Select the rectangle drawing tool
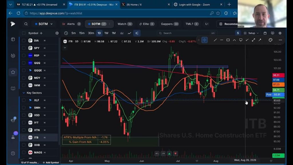Viewport: 293px width, 165px height. coord(228,40)
